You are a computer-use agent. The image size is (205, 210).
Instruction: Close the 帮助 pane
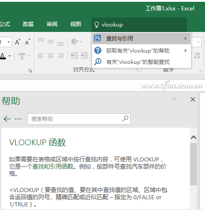[193, 99]
